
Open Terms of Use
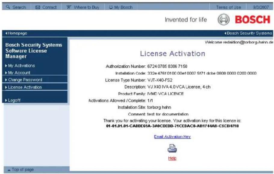tap(229, 7)
